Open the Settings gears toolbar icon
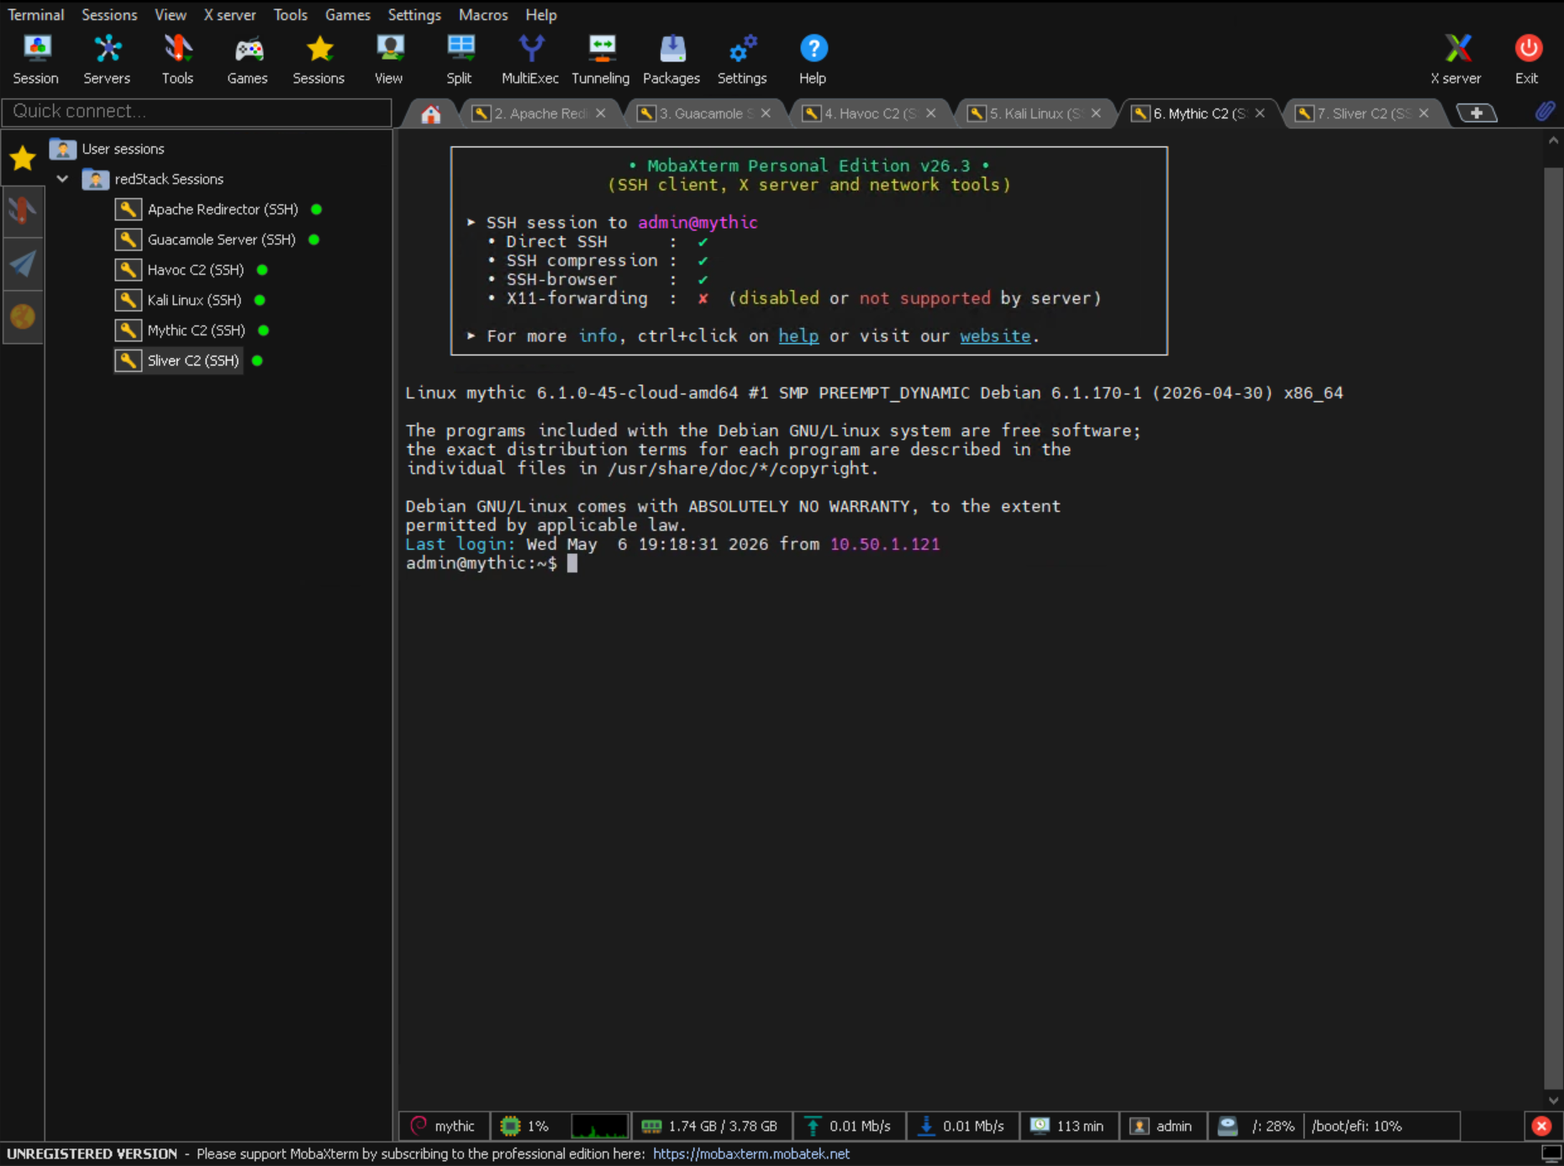 [742, 59]
